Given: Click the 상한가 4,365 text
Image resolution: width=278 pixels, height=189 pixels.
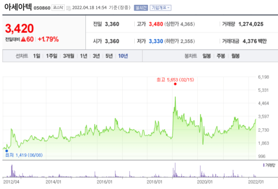Looking at the screenshot, I should click(180, 24).
